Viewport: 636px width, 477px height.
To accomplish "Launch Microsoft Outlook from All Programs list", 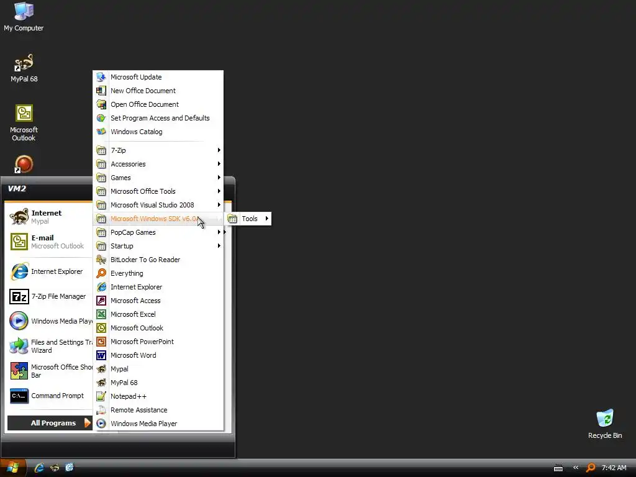I will coord(158,328).
